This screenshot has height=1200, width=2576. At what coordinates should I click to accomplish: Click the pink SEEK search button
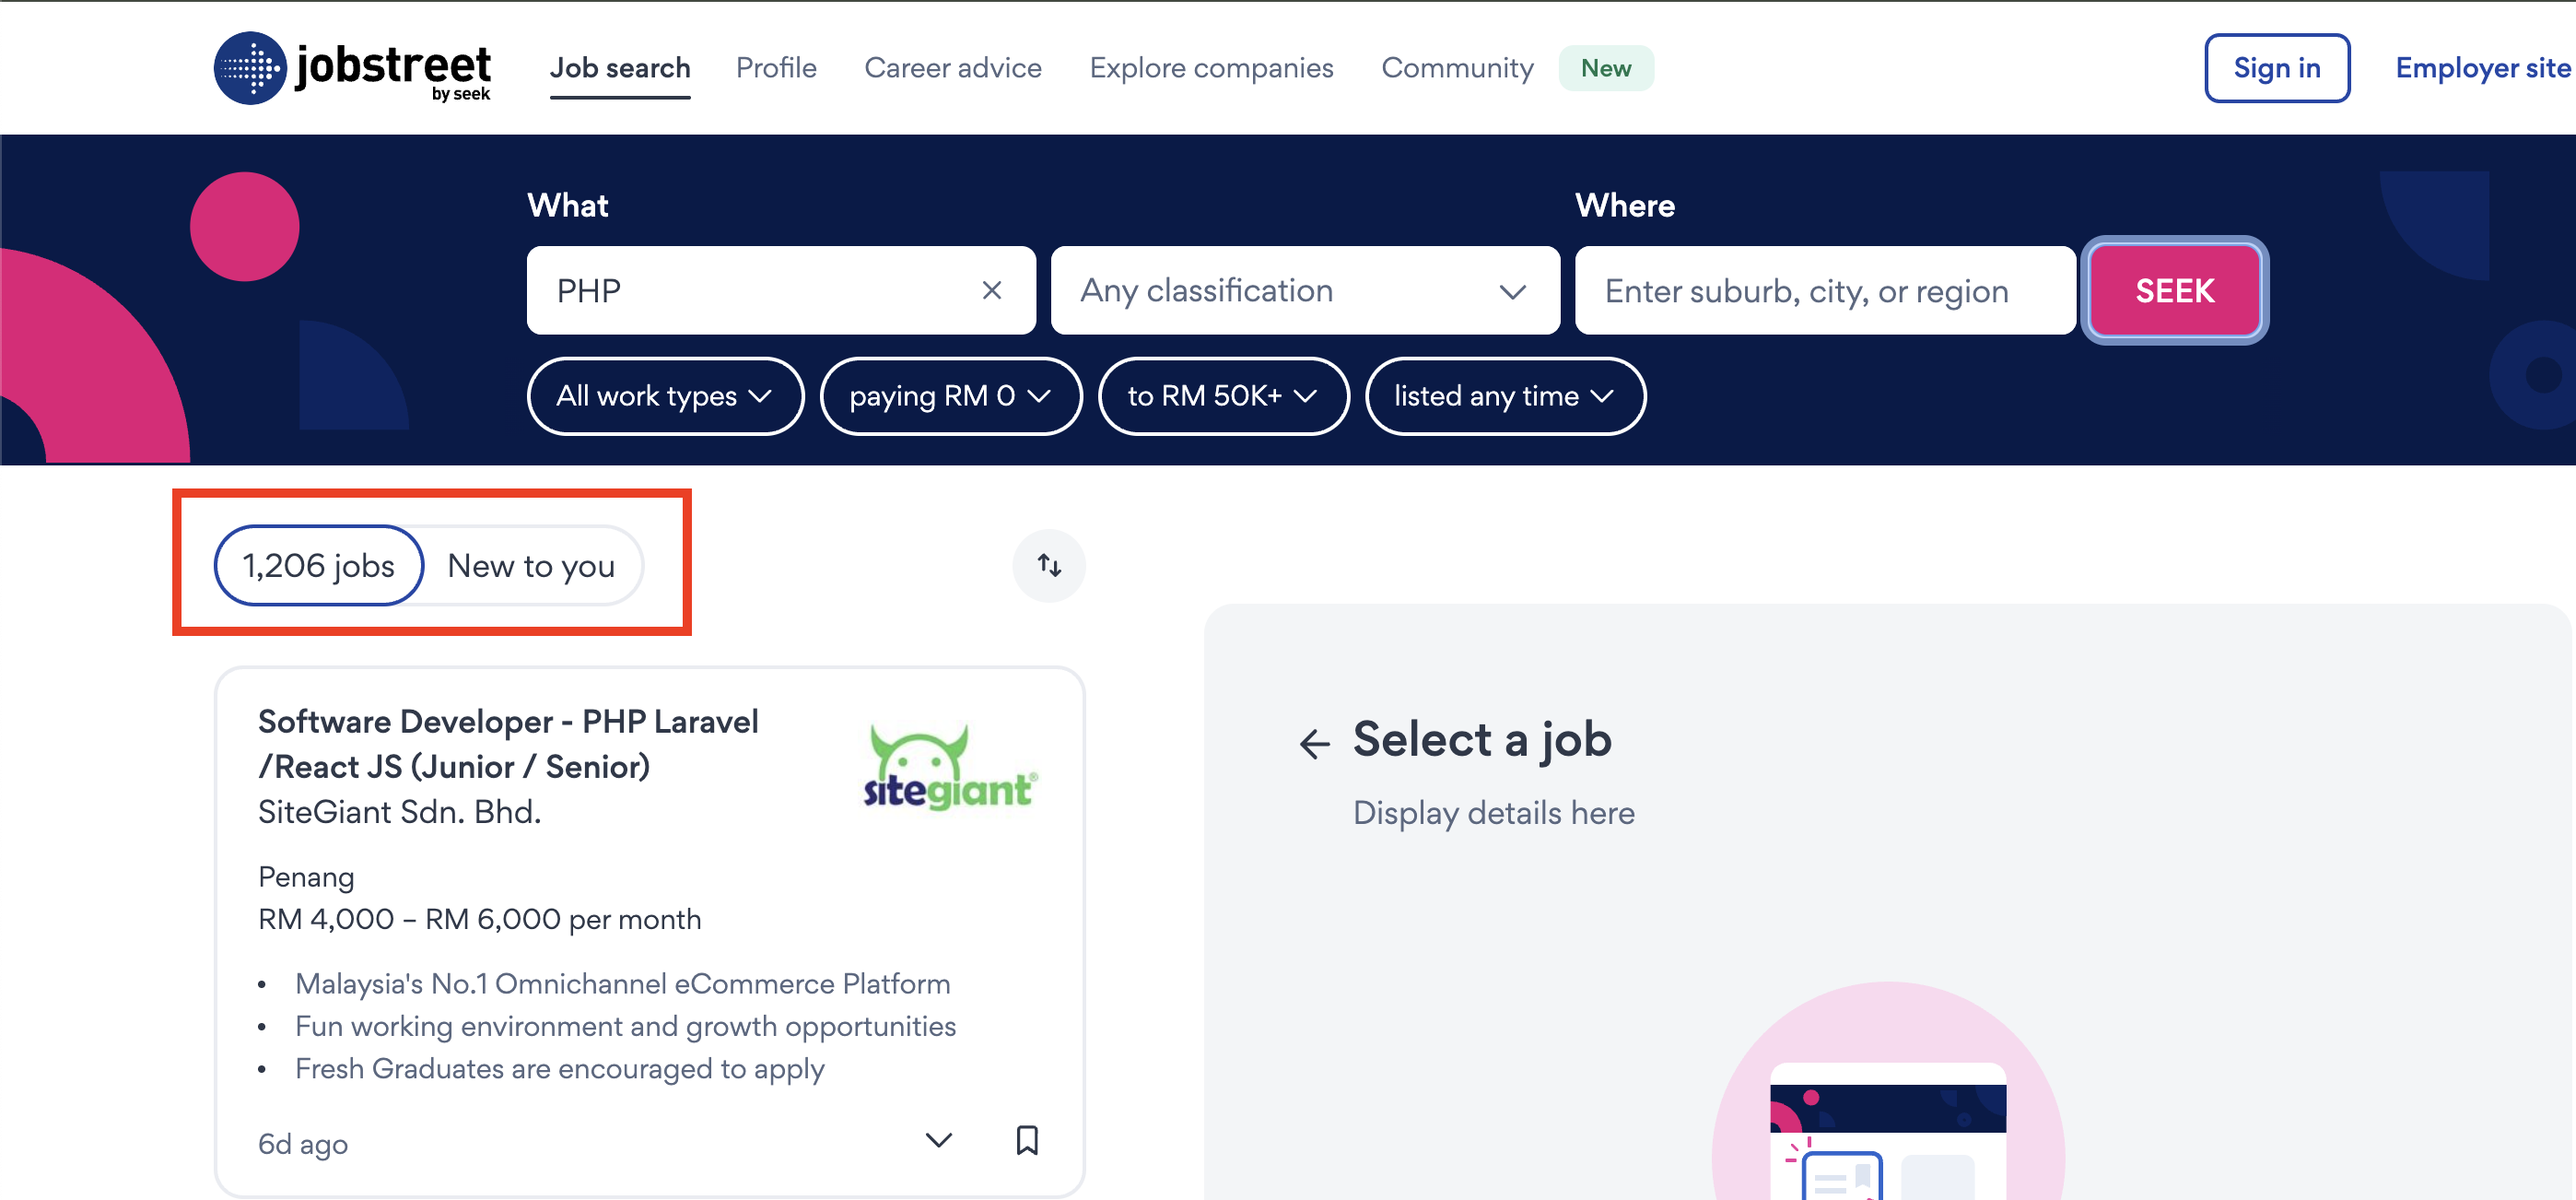tap(2174, 290)
